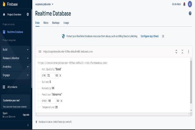Screen dimensions: 195x130
Task: Click the Realtime Database sidebar icon
Action: click(x=4, y=32)
